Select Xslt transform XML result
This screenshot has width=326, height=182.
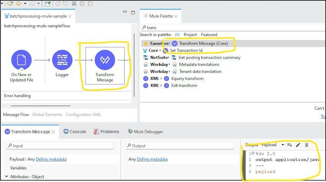184,86
